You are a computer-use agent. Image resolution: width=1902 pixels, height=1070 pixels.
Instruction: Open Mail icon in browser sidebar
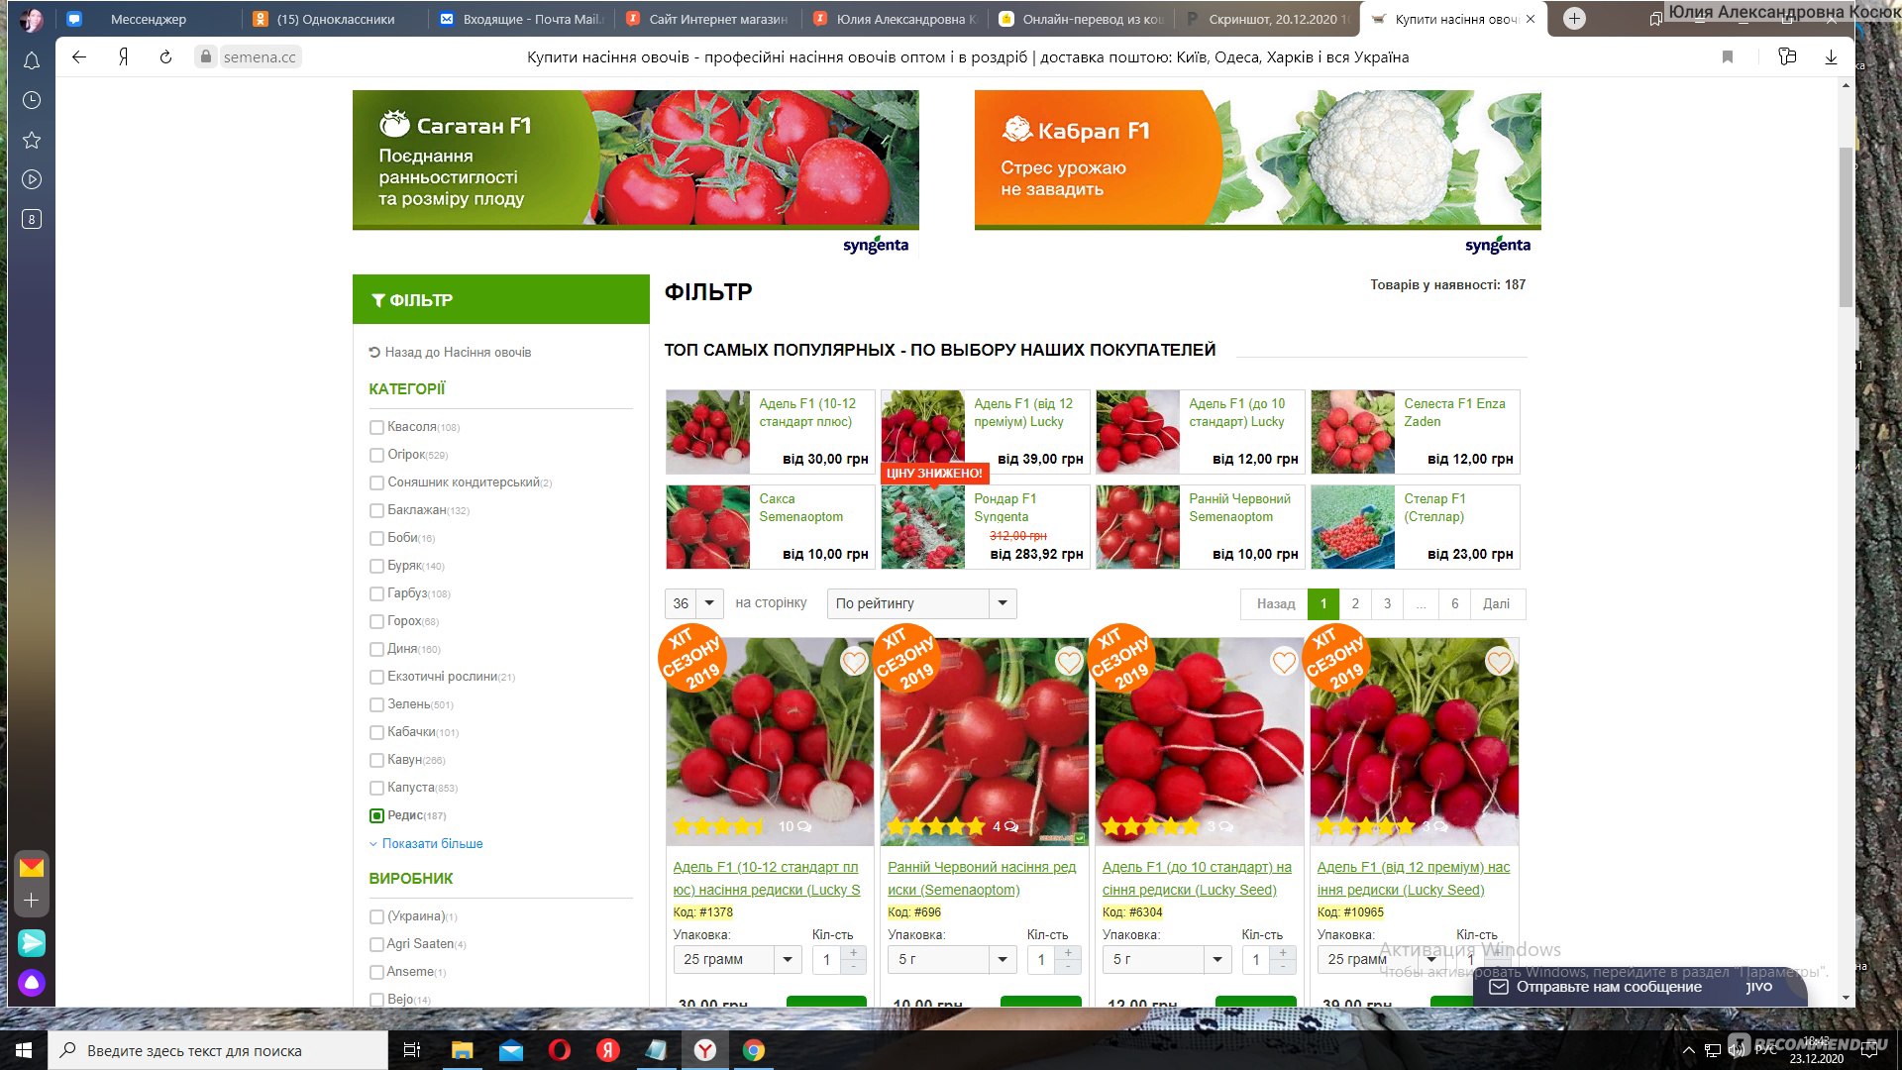pyautogui.click(x=32, y=868)
